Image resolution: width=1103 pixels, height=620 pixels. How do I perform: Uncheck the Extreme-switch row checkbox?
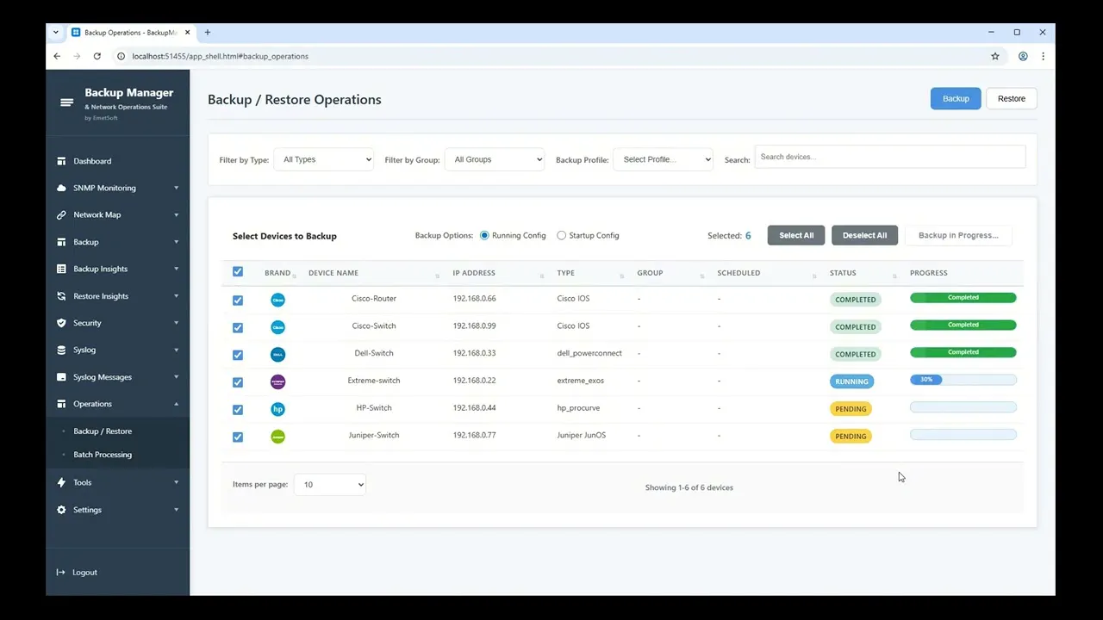(238, 382)
